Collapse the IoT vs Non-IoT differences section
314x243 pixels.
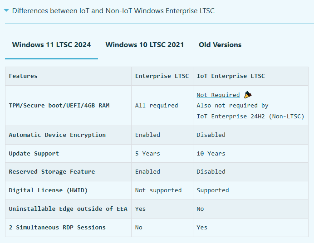6,11
